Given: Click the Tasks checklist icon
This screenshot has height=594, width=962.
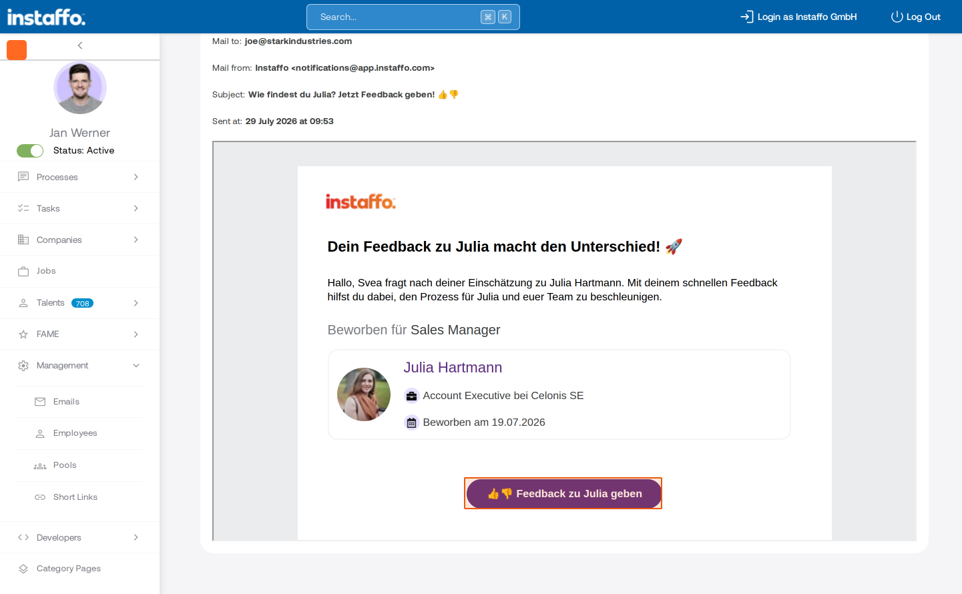Looking at the screenshot, I should click(23, 208).
